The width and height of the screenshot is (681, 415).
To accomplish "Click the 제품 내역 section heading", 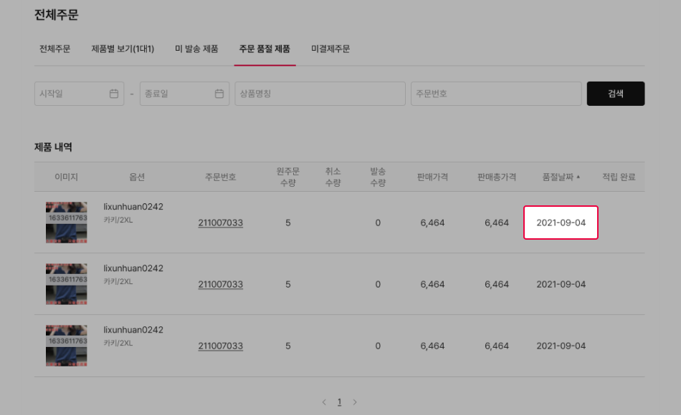I will coord(53,147).
